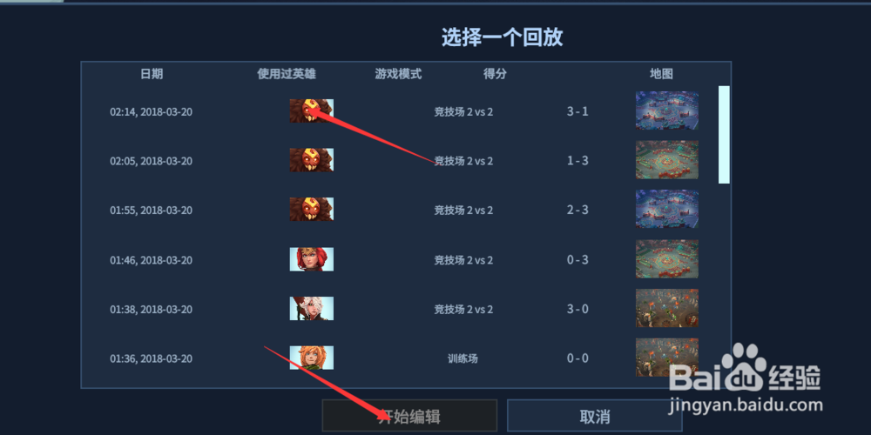Screen dimensions: 871x435
Task: Select the 3 - 0 score entry
Action: tap(577, 309)
